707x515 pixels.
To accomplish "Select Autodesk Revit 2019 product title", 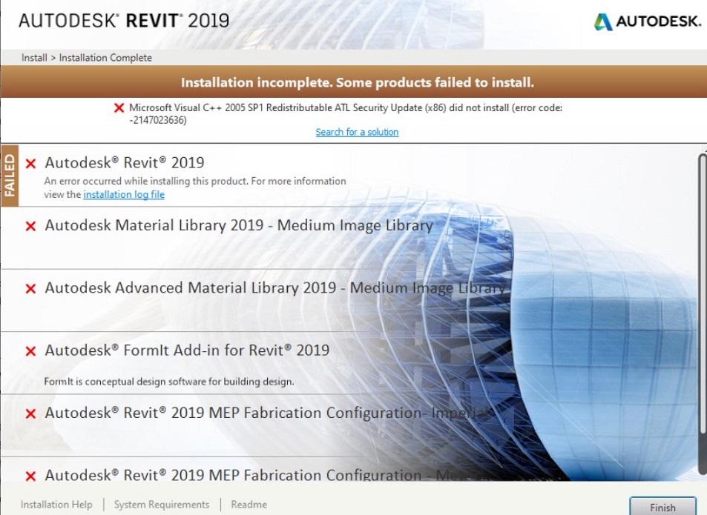I will (x=125, y=162).
